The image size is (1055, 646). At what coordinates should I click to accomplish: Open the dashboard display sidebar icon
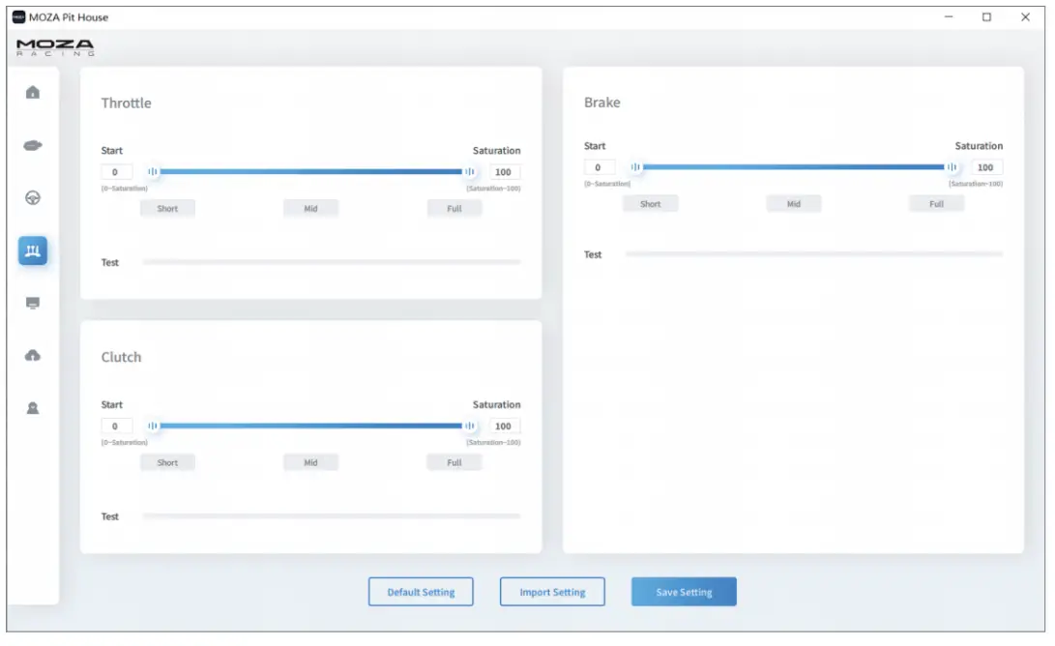32,304
